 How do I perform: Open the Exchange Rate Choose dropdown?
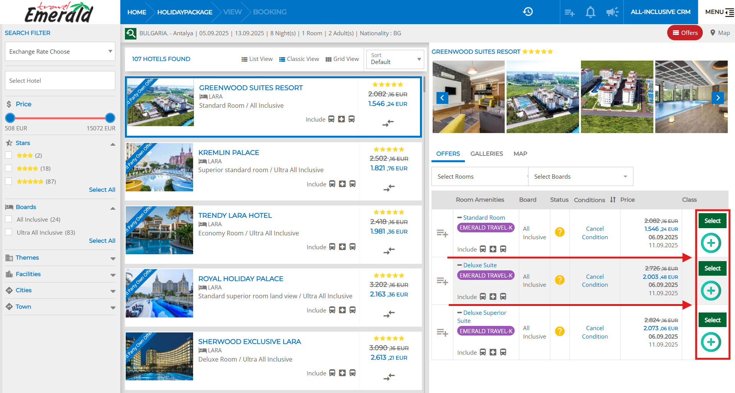tap(60, 51)
